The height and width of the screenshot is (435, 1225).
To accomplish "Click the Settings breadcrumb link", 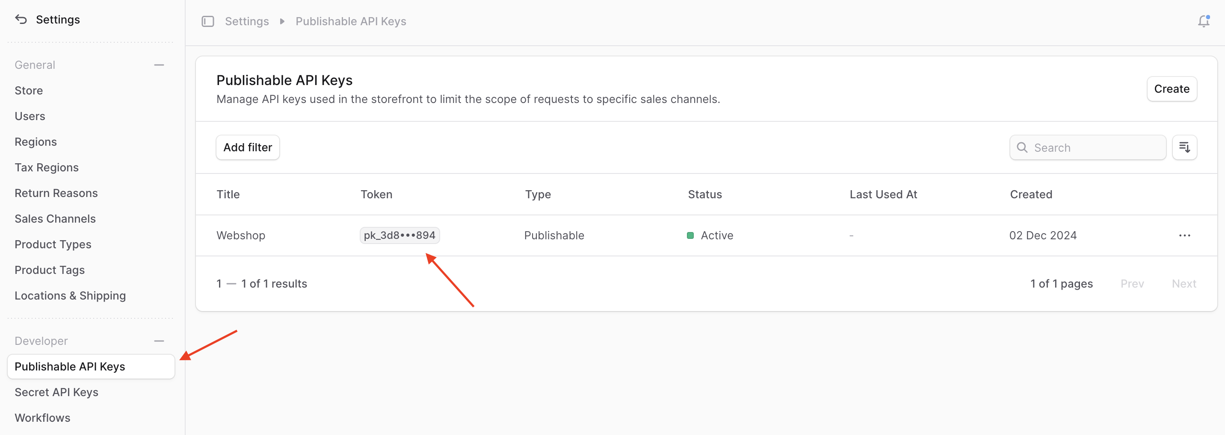I will pos(247,21).
